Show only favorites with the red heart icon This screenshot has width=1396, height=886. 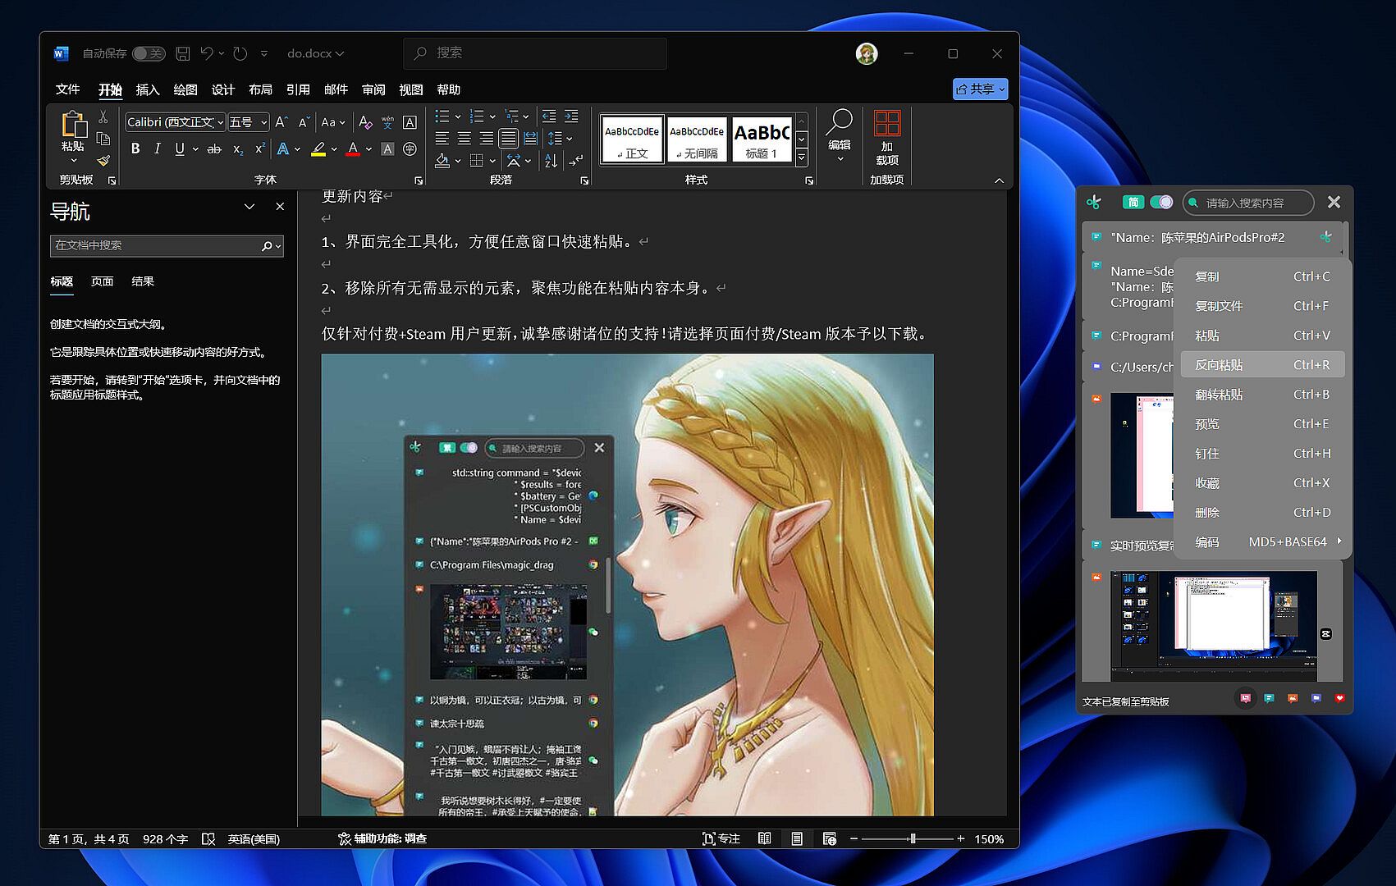(1339, 698)
